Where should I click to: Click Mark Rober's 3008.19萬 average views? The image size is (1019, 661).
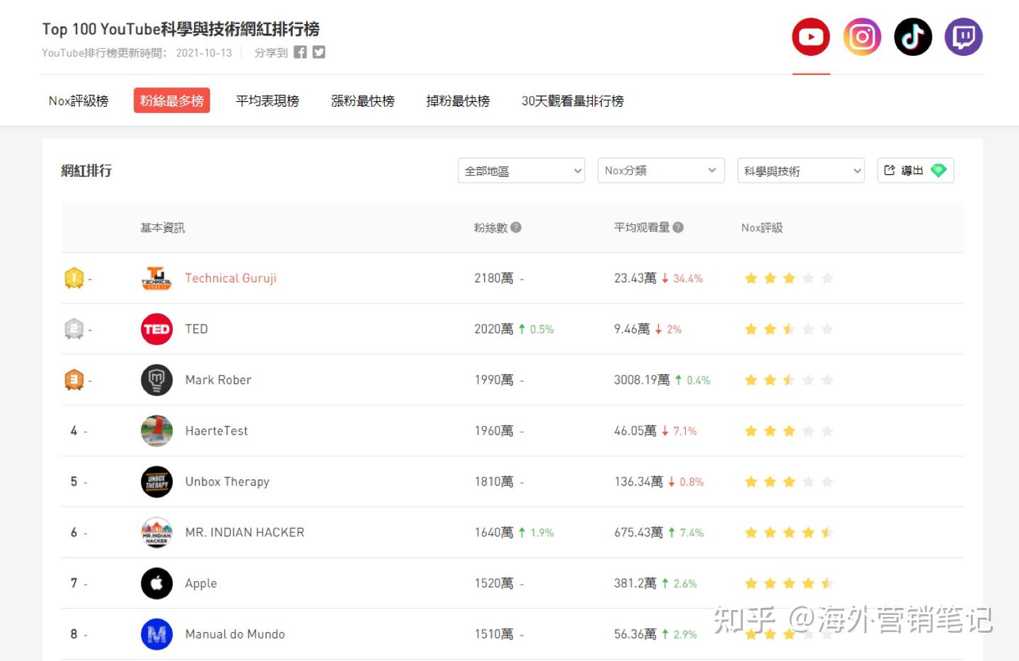[x=642, y=380]
